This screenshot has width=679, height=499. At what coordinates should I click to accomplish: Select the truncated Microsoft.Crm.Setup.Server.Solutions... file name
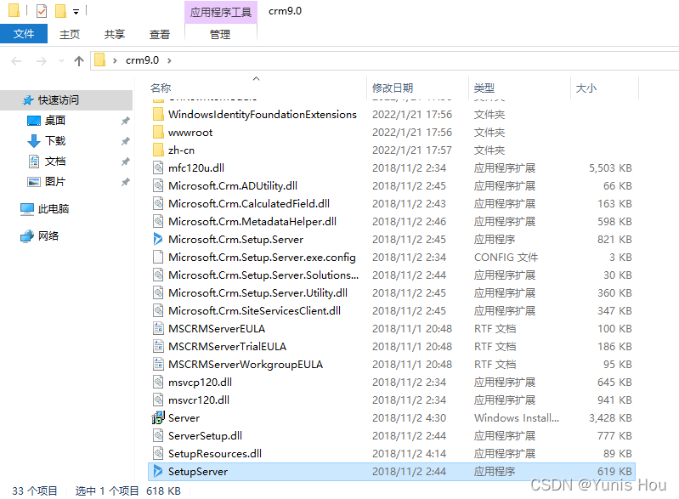coord(263,275)
